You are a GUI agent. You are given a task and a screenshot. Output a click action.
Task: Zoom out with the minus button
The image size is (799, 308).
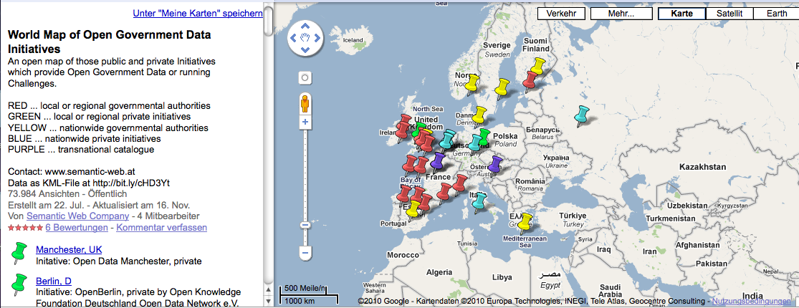click(305, 253)
